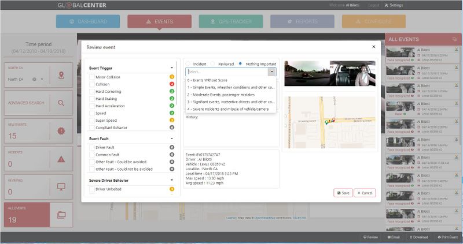Collapse the Event Trigger section
Viewport: 463px width, 244px height.
pyautogui.click(x=172, y=68)
